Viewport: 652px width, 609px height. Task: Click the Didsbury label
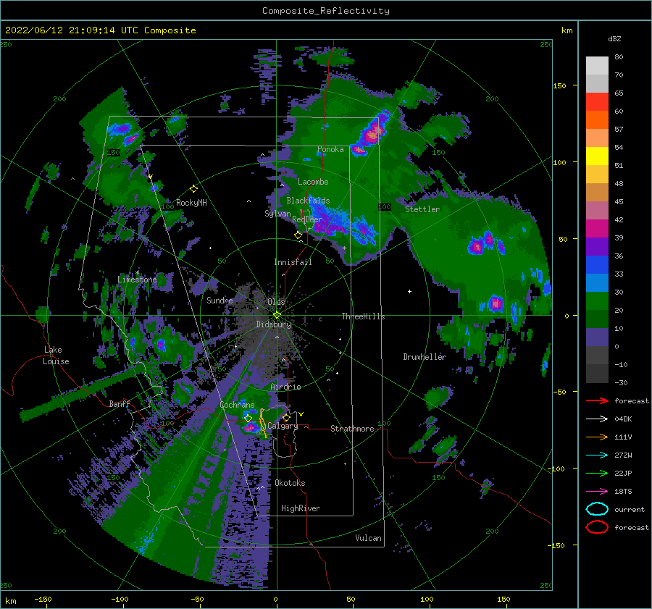point(273,324)
